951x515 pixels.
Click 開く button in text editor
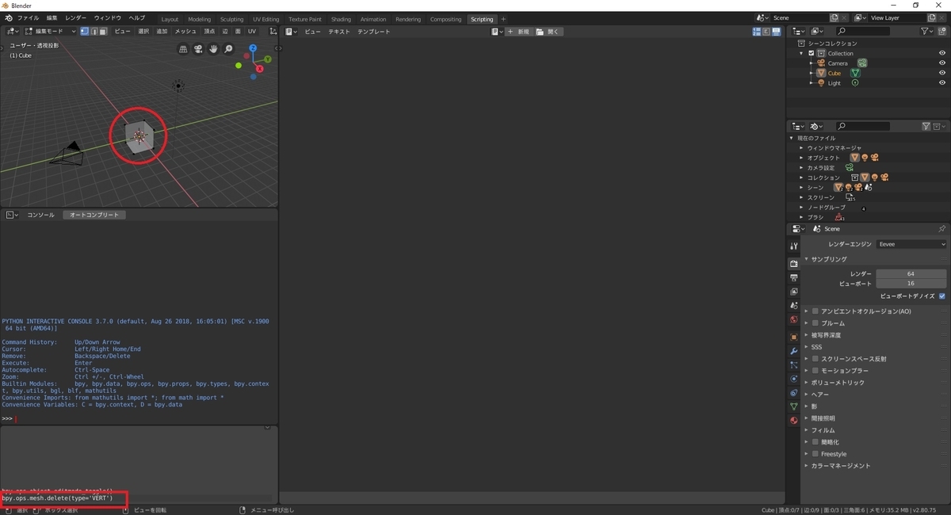(548, 32)
